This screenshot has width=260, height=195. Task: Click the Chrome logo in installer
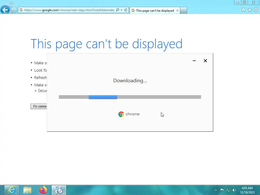tap(129, 114)
